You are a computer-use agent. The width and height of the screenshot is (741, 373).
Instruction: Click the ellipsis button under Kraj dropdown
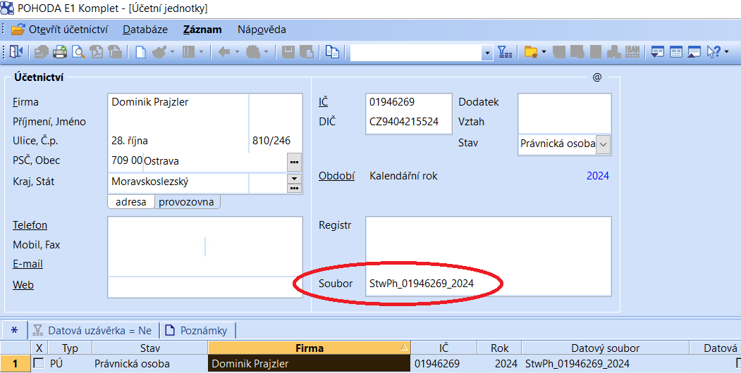(x=295, y=188)
